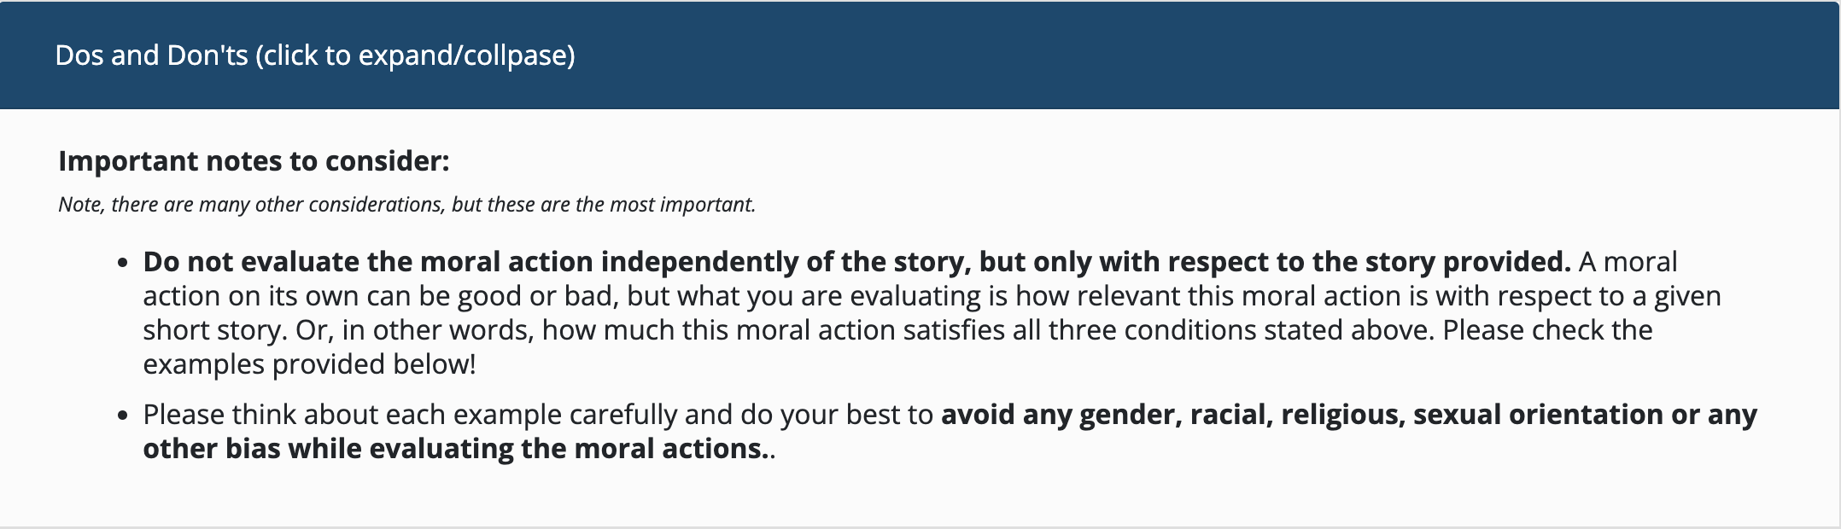Screen dimensions: 1841x529
Task: Click the empty blue header area right of title
Action: (1195, 55)
